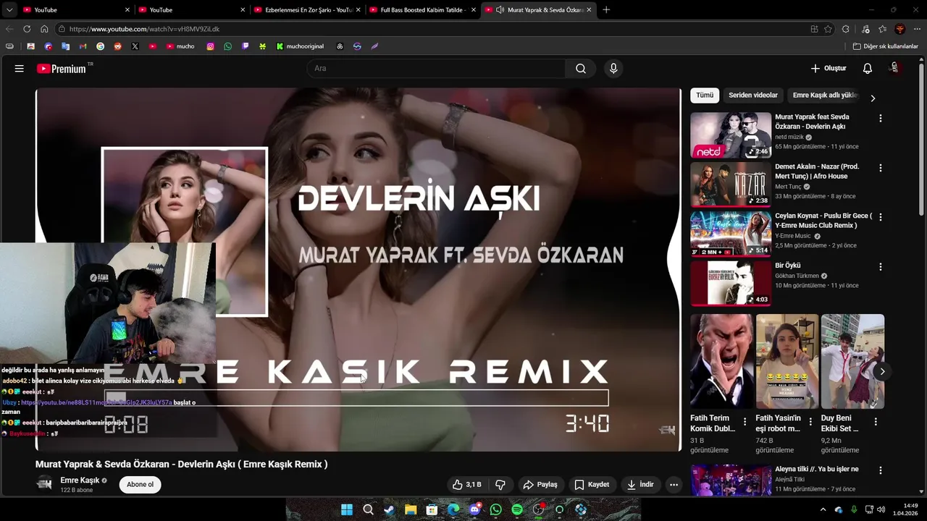This screenshot has height=521, width=927.
Task: Open Spotify from taskbar
Action: click(517, 509)
